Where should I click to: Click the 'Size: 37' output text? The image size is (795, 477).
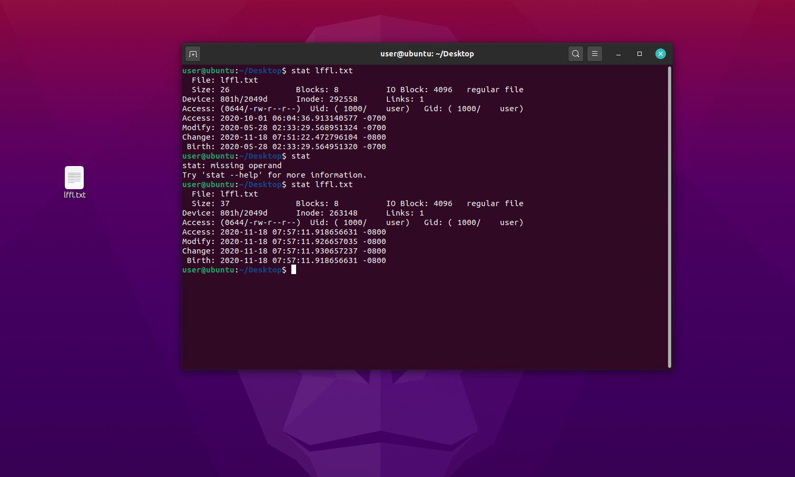pos(211,203)
